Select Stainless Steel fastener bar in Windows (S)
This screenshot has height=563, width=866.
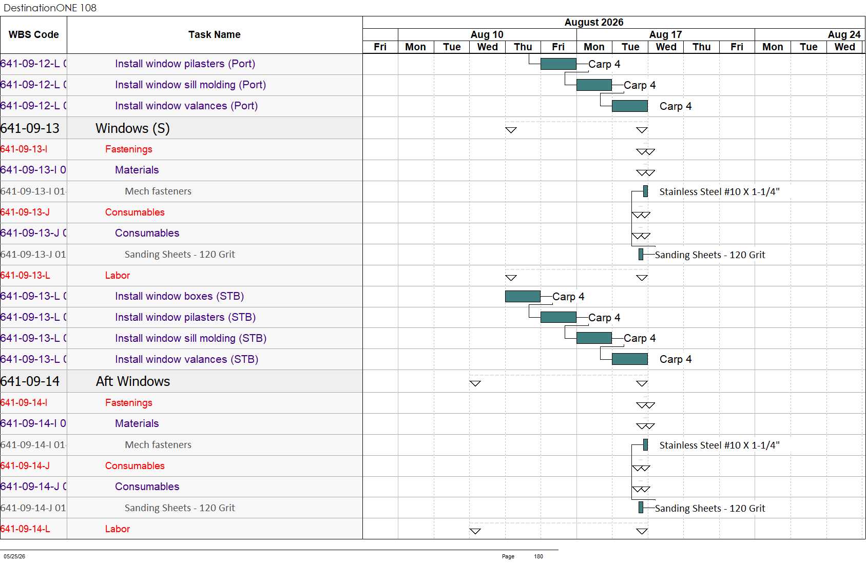click(x=645, y=191)
